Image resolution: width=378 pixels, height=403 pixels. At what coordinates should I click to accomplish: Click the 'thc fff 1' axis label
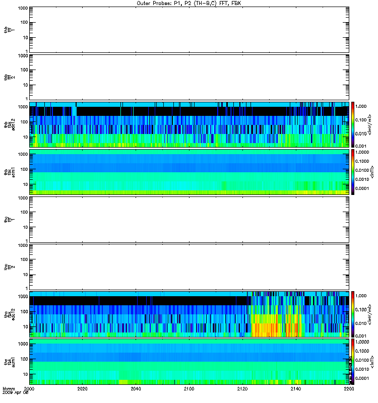9,220
